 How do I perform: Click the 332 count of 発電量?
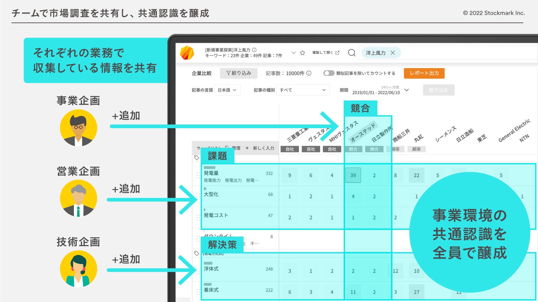pyautogui.click(x=269, y=173)
